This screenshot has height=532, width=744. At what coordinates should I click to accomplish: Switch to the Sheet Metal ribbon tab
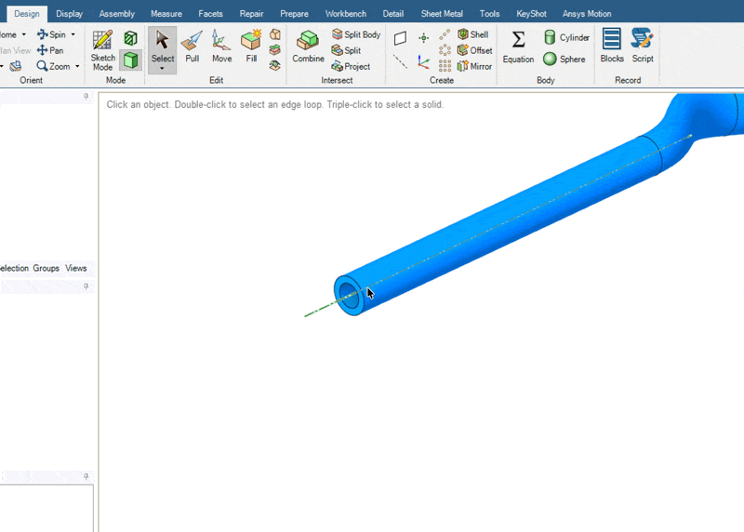[442, 14]
